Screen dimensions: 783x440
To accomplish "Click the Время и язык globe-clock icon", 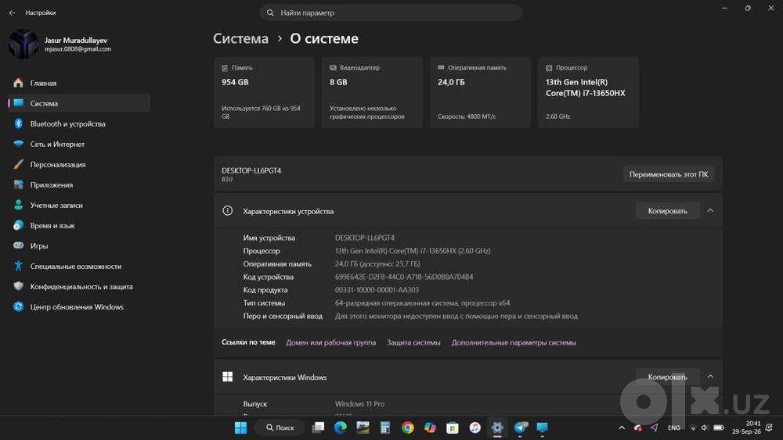I will click(x=19, y=225).
